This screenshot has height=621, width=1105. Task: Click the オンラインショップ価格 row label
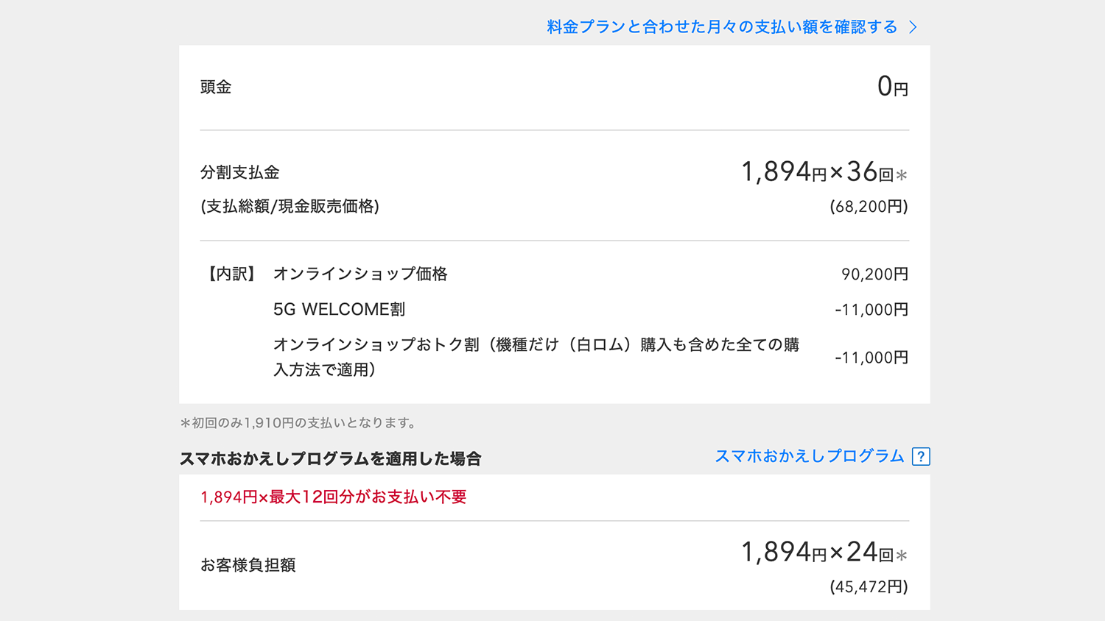coord(360,274)
